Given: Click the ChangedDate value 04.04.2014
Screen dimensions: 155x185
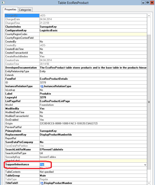Looking at the screenshot, I should (x=46, y=19).
